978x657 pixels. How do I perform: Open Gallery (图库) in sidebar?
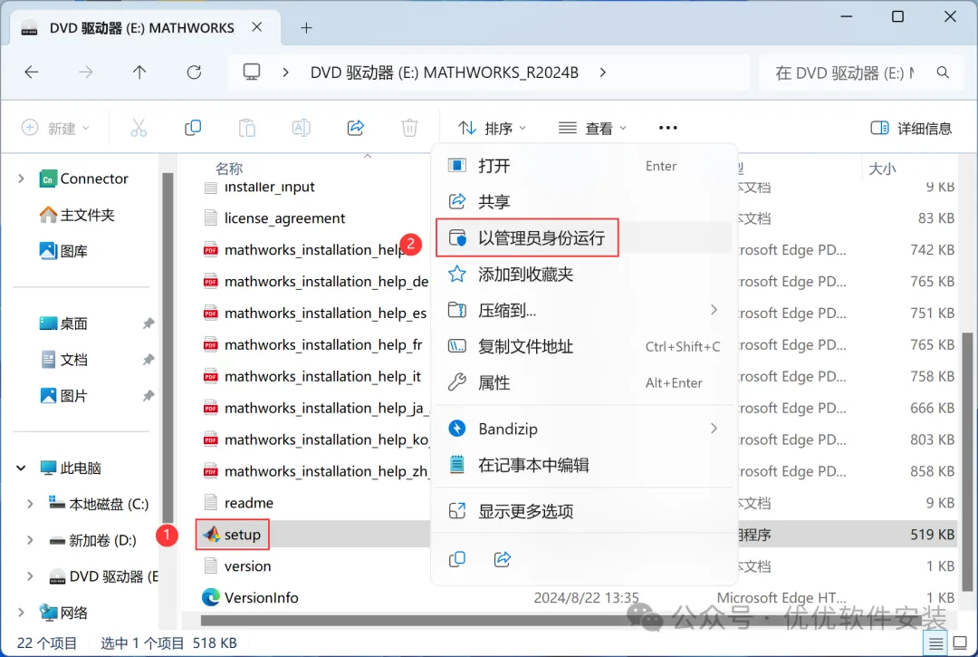63,251
